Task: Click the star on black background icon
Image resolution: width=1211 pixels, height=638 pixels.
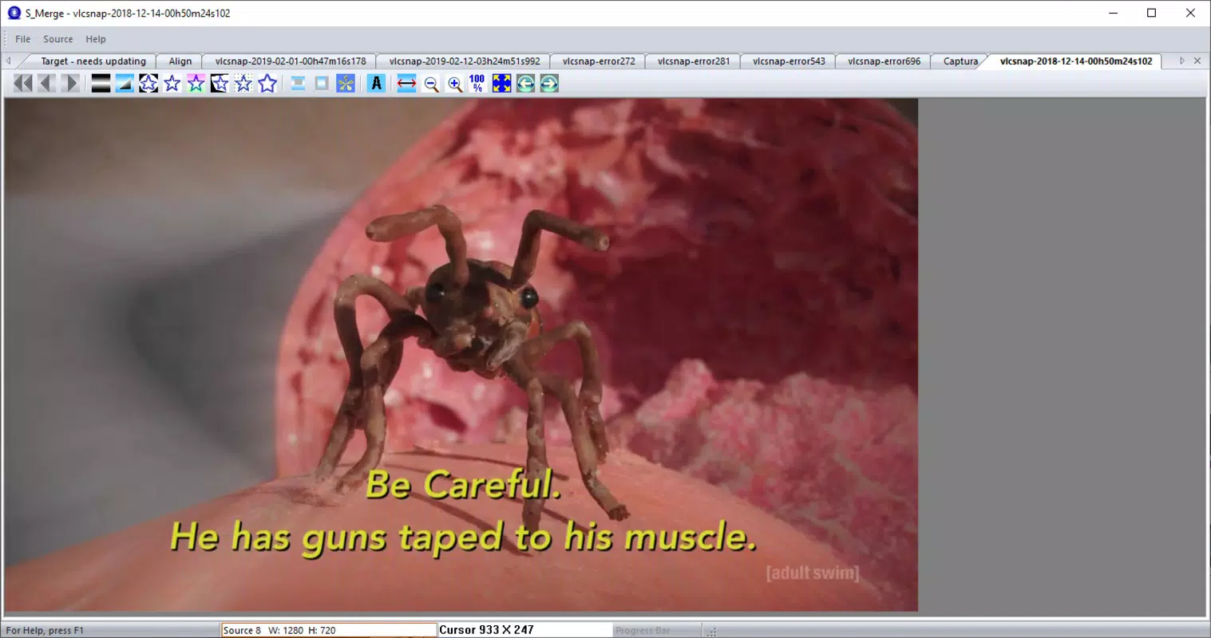Action: [x=148, y=83]
